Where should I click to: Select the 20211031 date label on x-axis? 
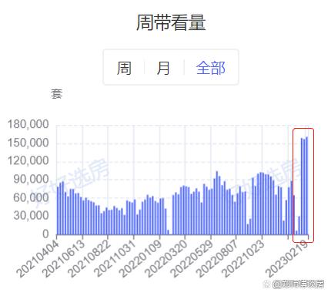tap(115, 258)
